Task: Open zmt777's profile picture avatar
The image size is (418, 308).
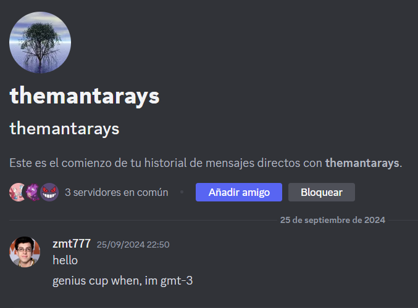Action: (x=25, y=251)
